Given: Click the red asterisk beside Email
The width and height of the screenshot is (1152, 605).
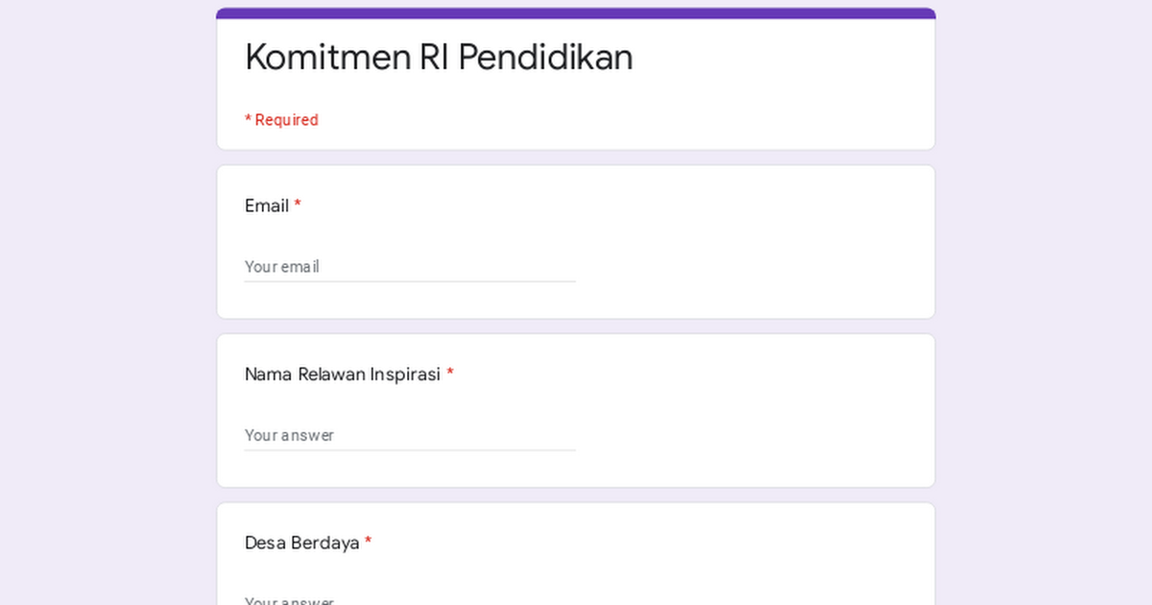Looking at the screenshot, I should 298,202.
